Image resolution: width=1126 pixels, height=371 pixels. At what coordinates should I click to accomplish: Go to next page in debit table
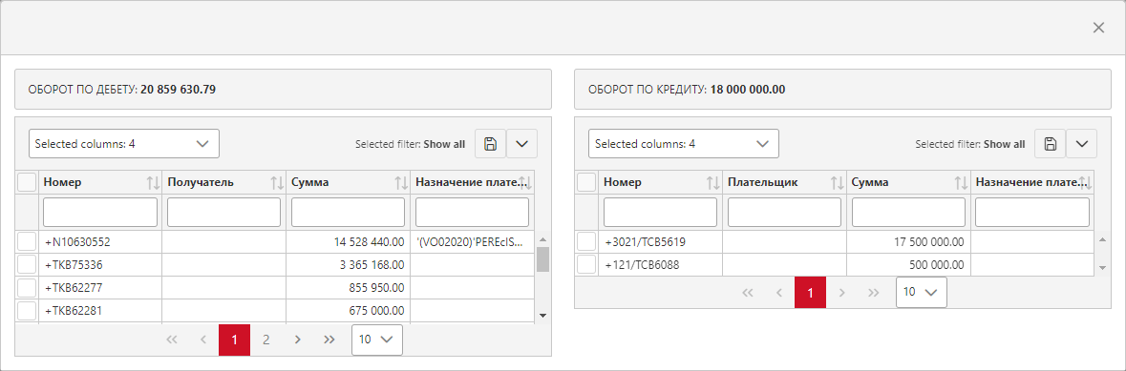point(297,340)
